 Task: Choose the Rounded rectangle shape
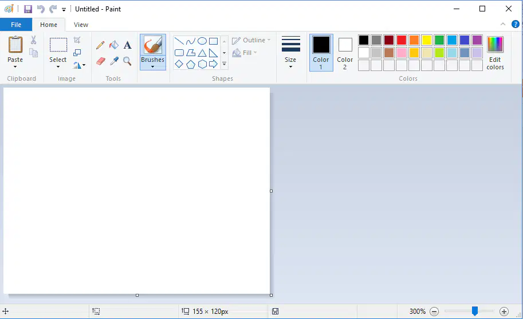179,53
